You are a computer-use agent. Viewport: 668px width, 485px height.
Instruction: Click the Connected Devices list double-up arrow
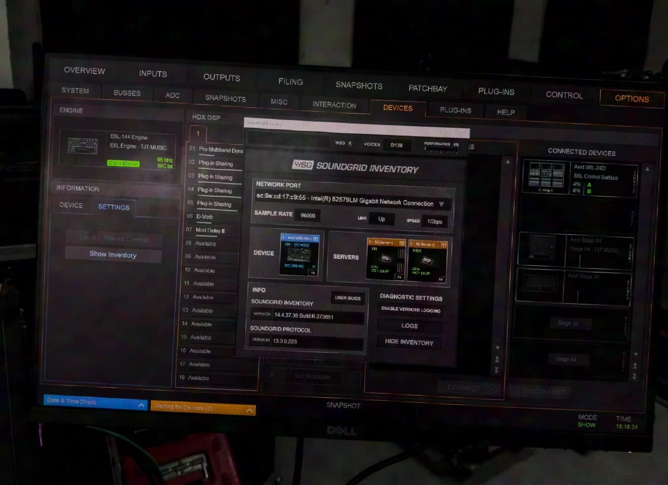635,365
